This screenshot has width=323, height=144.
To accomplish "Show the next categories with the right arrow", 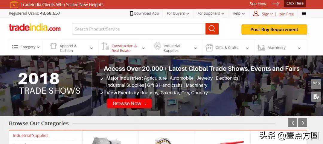I will [x=303, y=123].
